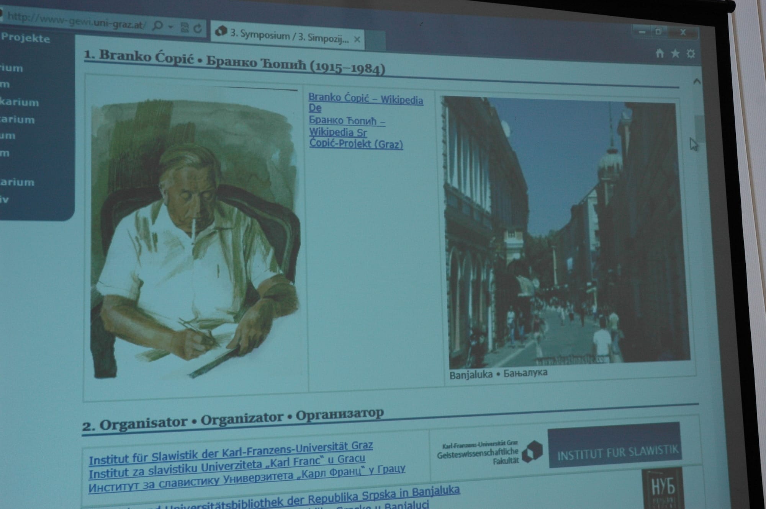Restore down the browser window
The image size is (766, 509).
click(659, 31)
